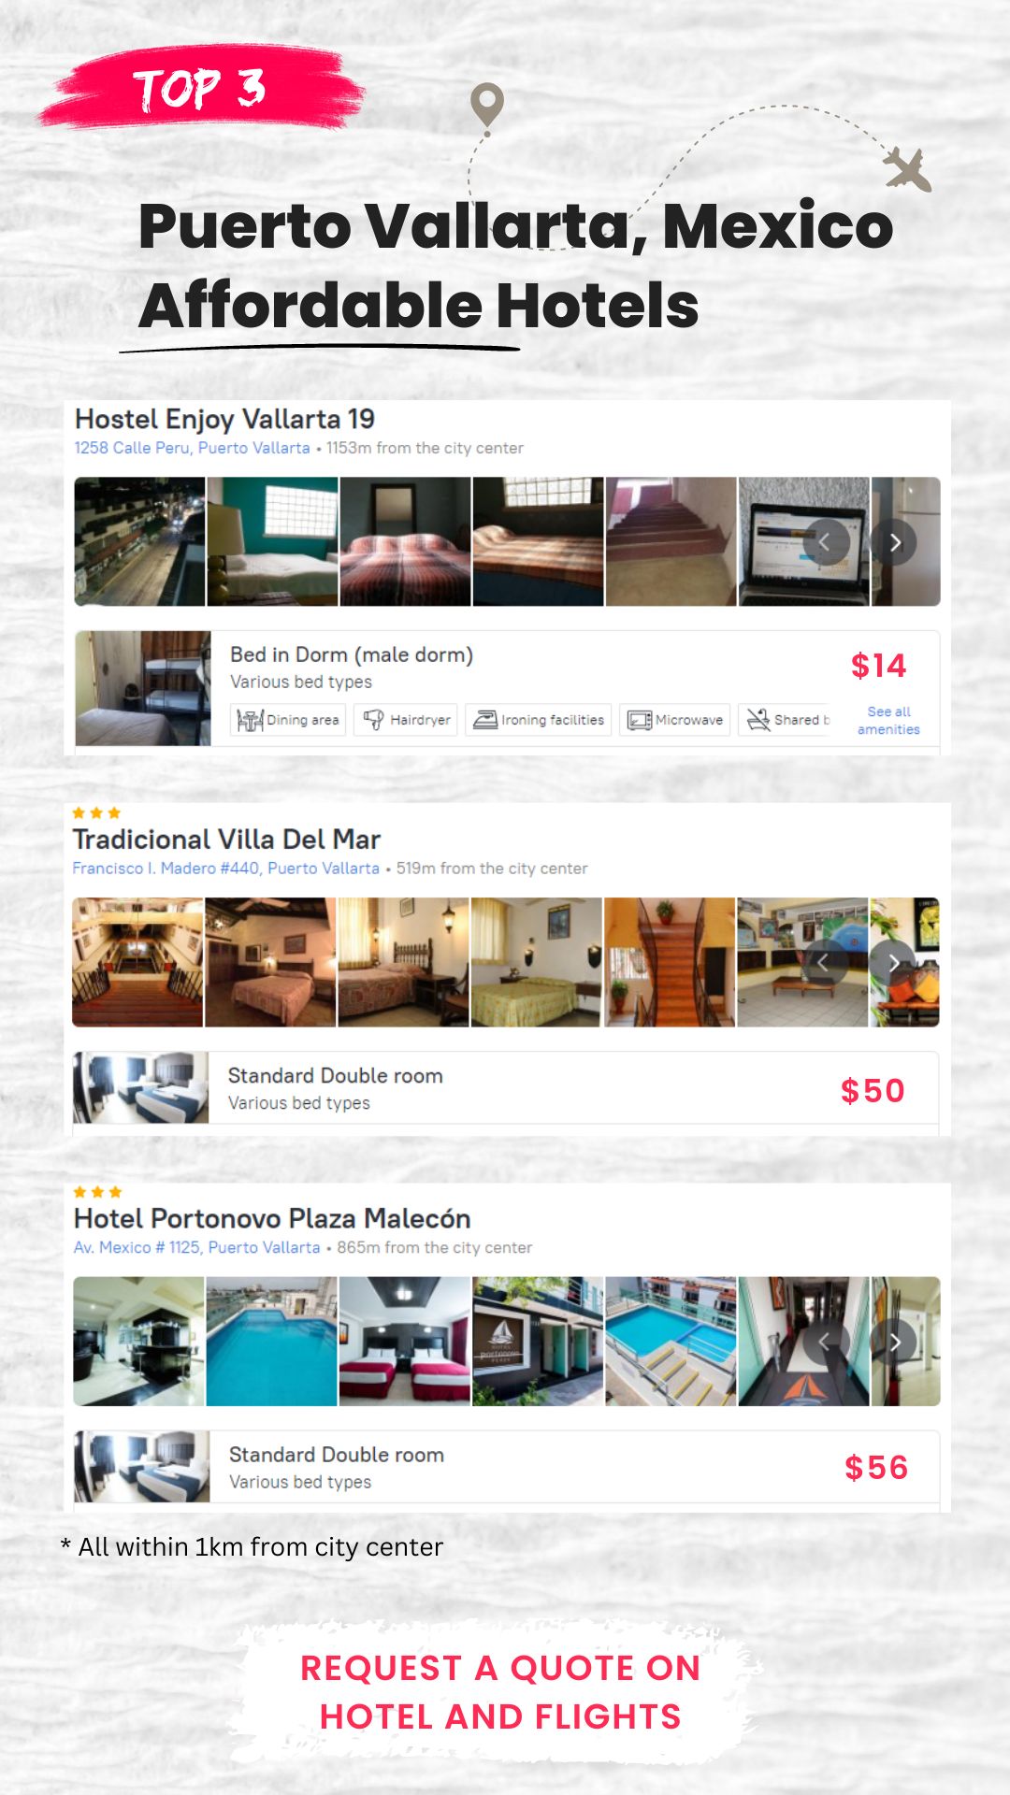The image size is (1010, 1795).
Task: Click the Hairdryer amenity icon
Action: click(373, 720)
